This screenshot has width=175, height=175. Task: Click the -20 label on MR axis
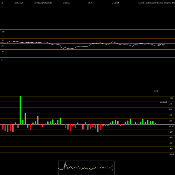(171, 132)
